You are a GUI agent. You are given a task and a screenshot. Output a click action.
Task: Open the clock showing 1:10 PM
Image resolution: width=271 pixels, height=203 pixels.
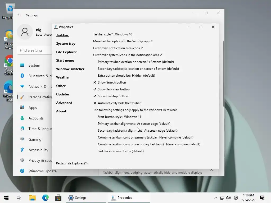[248, 198]
